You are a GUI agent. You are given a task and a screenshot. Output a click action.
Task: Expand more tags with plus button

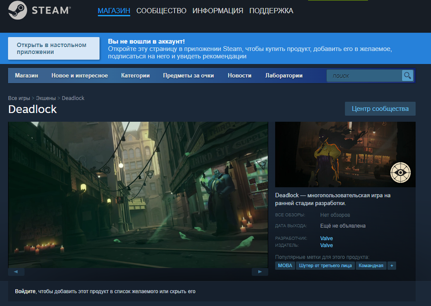coord(392,266)
